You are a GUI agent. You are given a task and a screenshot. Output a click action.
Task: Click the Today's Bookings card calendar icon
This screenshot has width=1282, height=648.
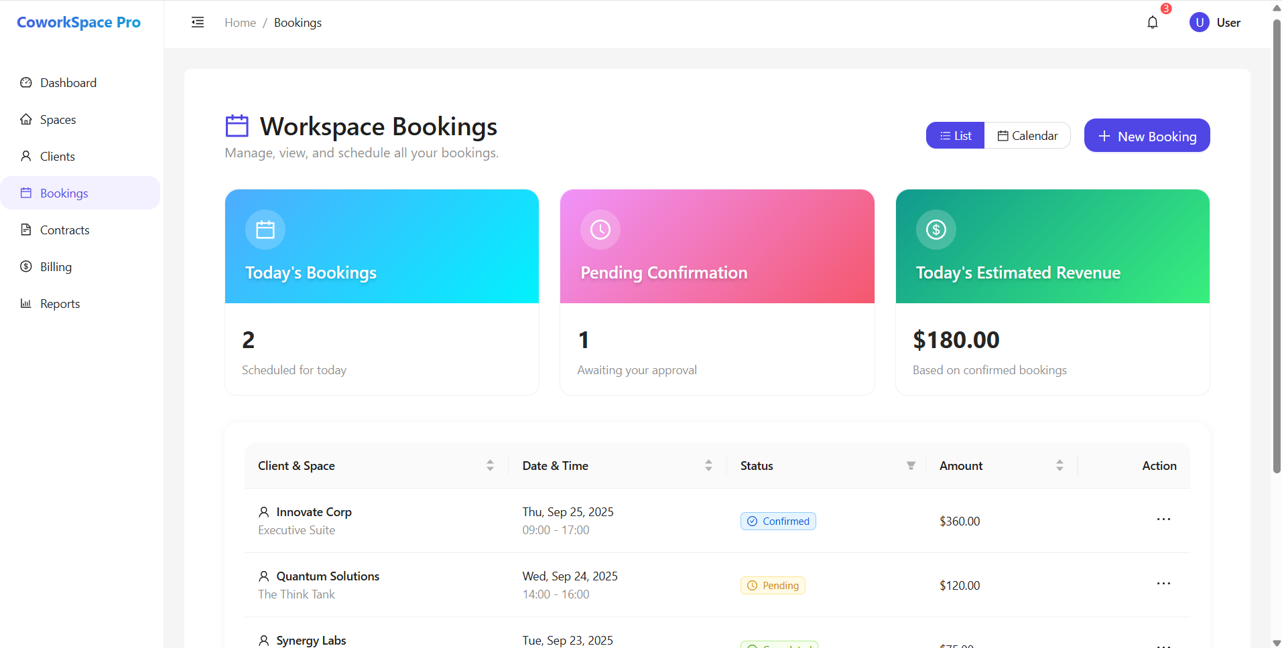265,230
